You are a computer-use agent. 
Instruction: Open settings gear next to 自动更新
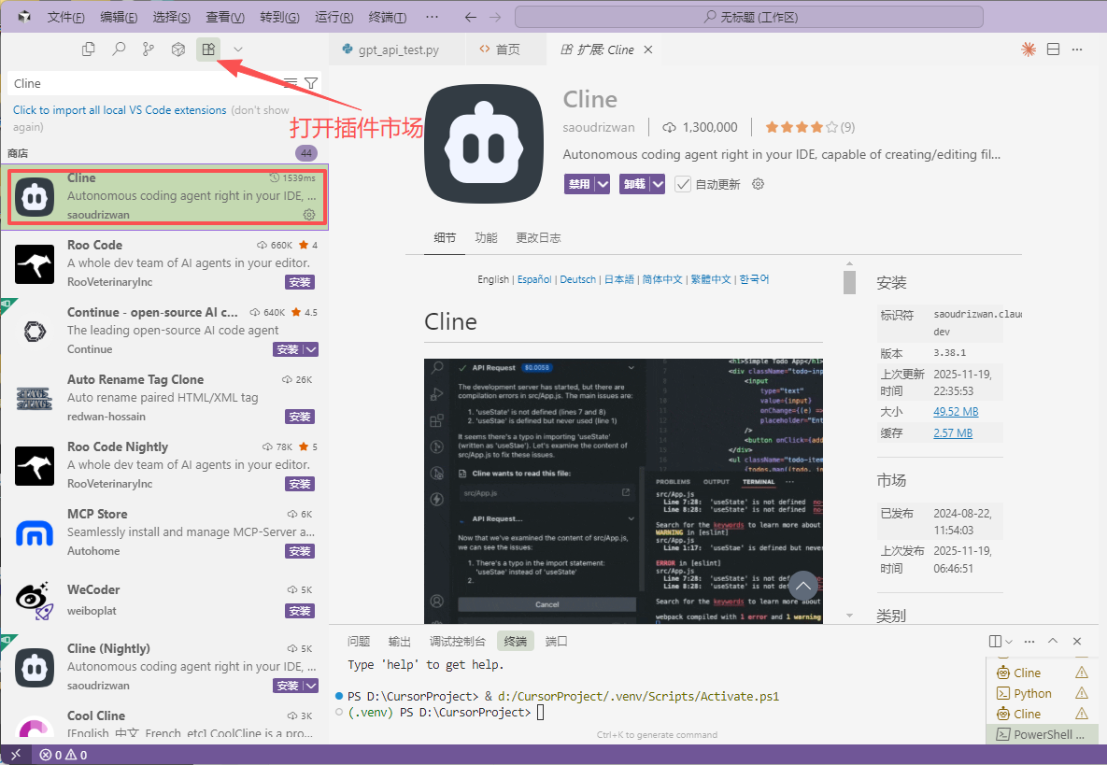759,184
